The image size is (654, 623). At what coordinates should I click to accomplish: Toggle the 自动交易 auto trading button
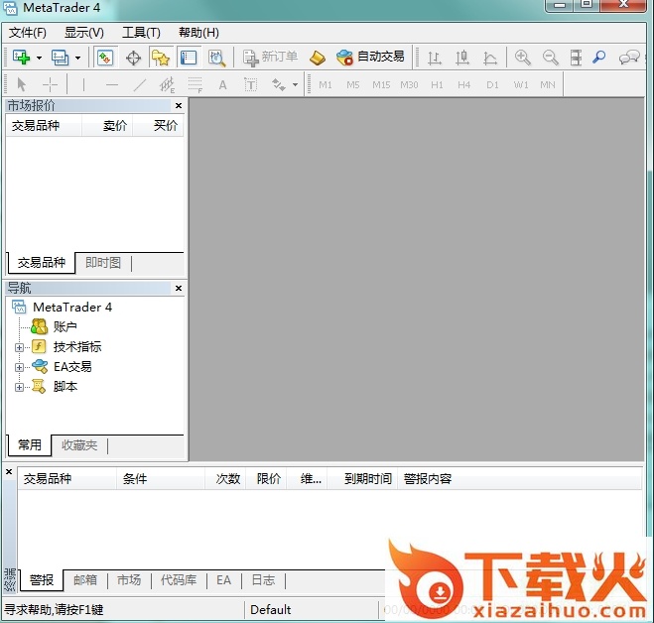coord(371,58)
